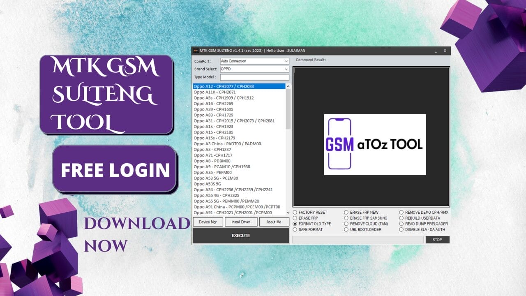Click the Device Mgr button
The image size is (526, 296).
click(208, 222)
